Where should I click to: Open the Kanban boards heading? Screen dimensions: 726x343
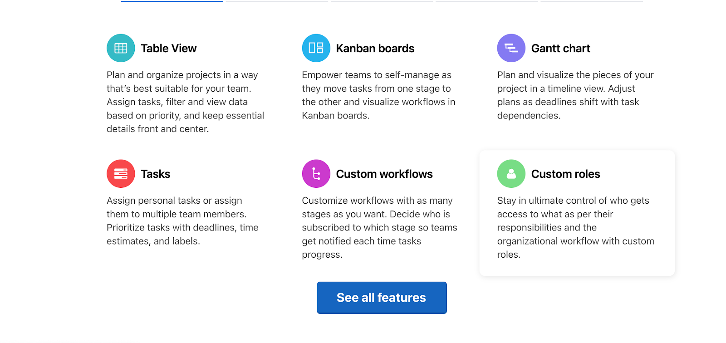pyautogui.click(x=375, y=49)
